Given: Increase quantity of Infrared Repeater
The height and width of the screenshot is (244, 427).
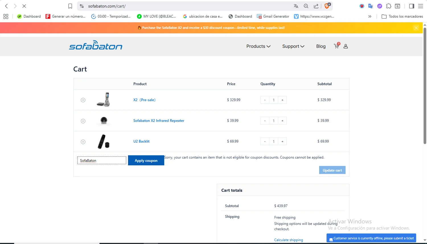Looking at the screenshot, I should coord(282,121).
